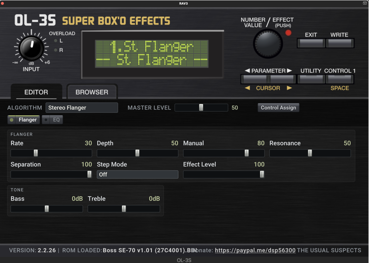The height and width of the screenshot is (263, 369).
Task: Select the EDITOR tab
Action: [36, 92]
